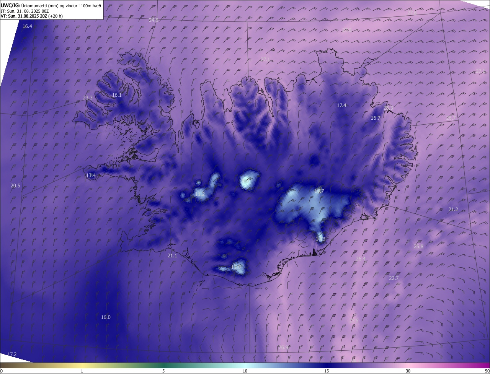Click the map value 27.8
Screen dimensions: 490x374
347,30
